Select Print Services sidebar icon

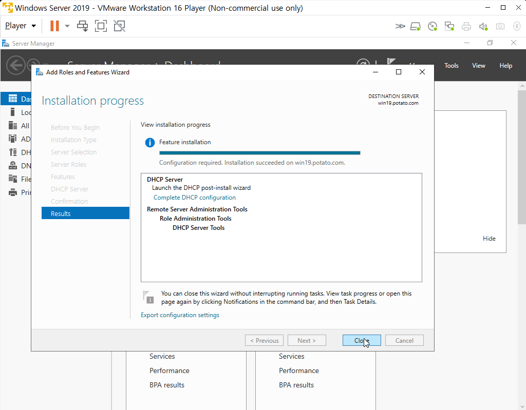click(13, 192)
